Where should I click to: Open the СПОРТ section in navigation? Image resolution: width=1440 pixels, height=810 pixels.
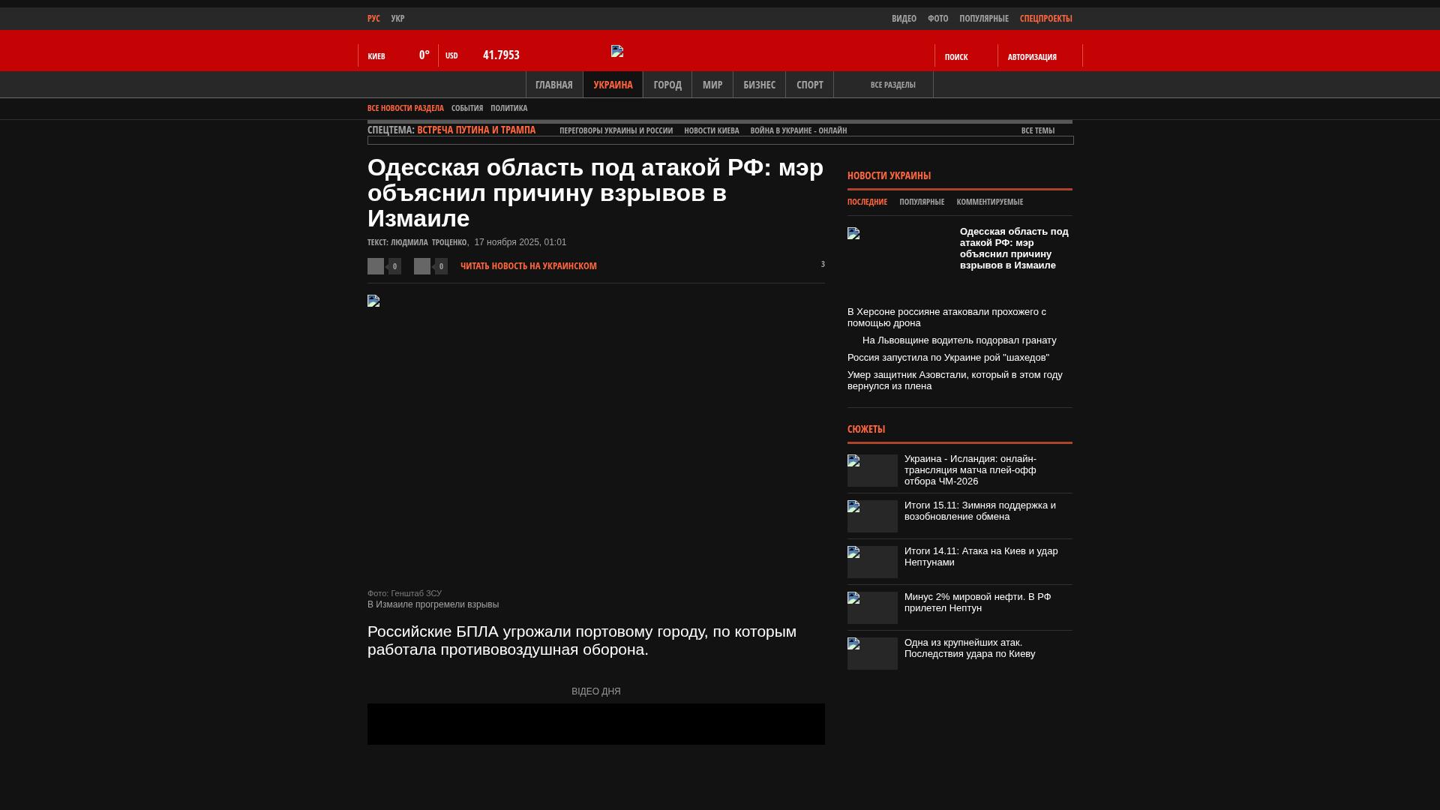[x=809, y=85]
